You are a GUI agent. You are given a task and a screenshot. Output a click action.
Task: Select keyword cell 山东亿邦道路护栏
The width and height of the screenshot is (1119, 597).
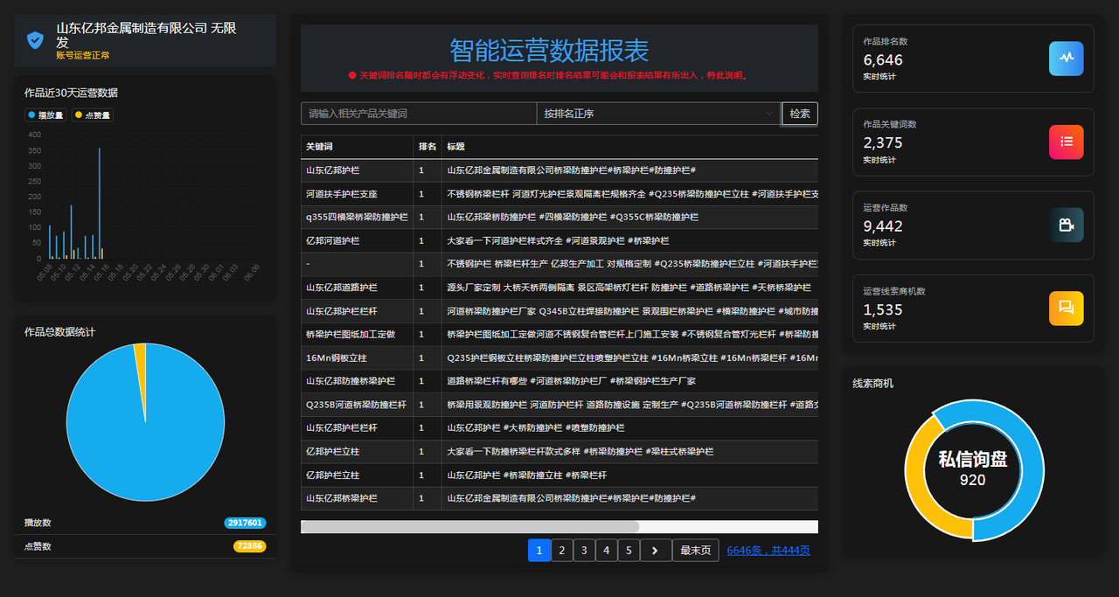(358, 288)
